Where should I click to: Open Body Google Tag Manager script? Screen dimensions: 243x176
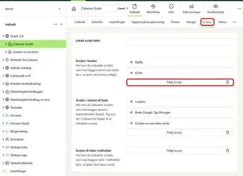tap(180, 112)
